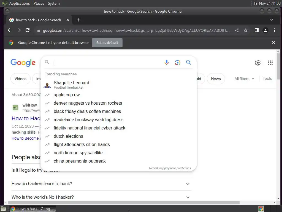The image size is (282, 212).
Task: Dismiss the default browser notification bar
Action: coord(273,43)
